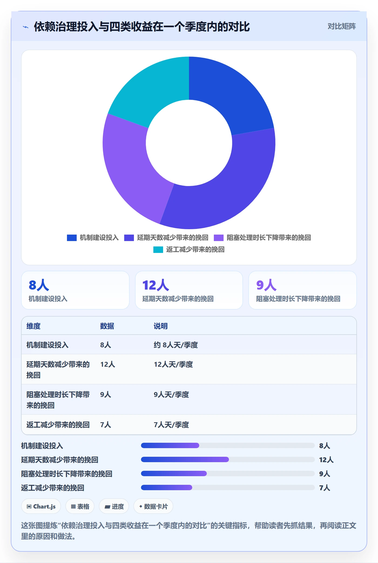The width and height of the screenshot is (378, 563).
Task: Click 返工减少带来的挽回 in the table's 维度 column
Action: pos(58,425)
